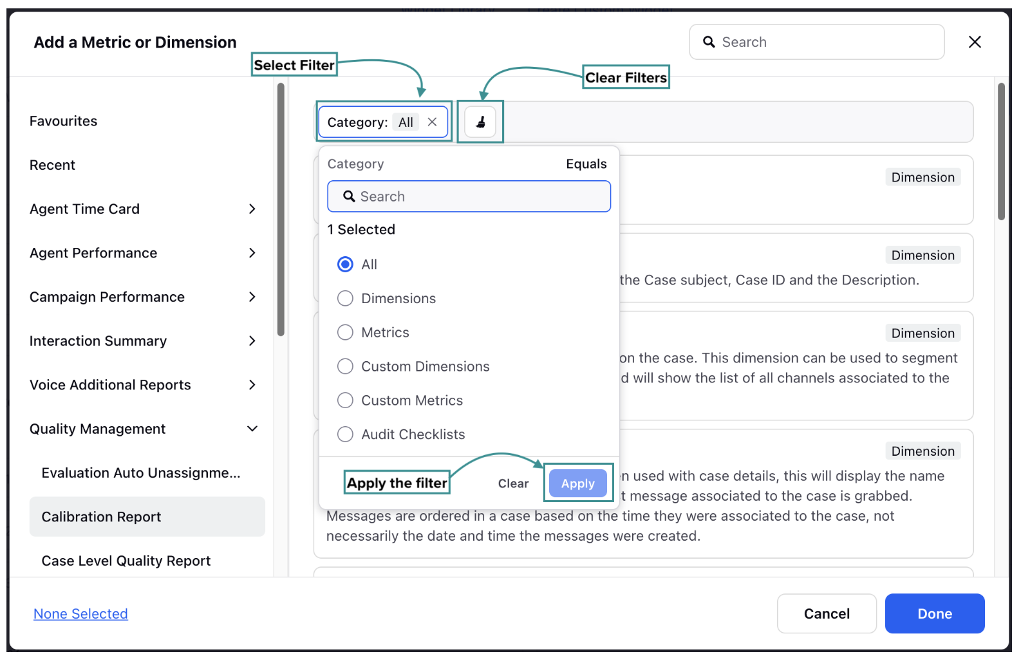Click the Category: All filter chip
Viewport: 1021px width, 663px height.
(x=383, y=122)
